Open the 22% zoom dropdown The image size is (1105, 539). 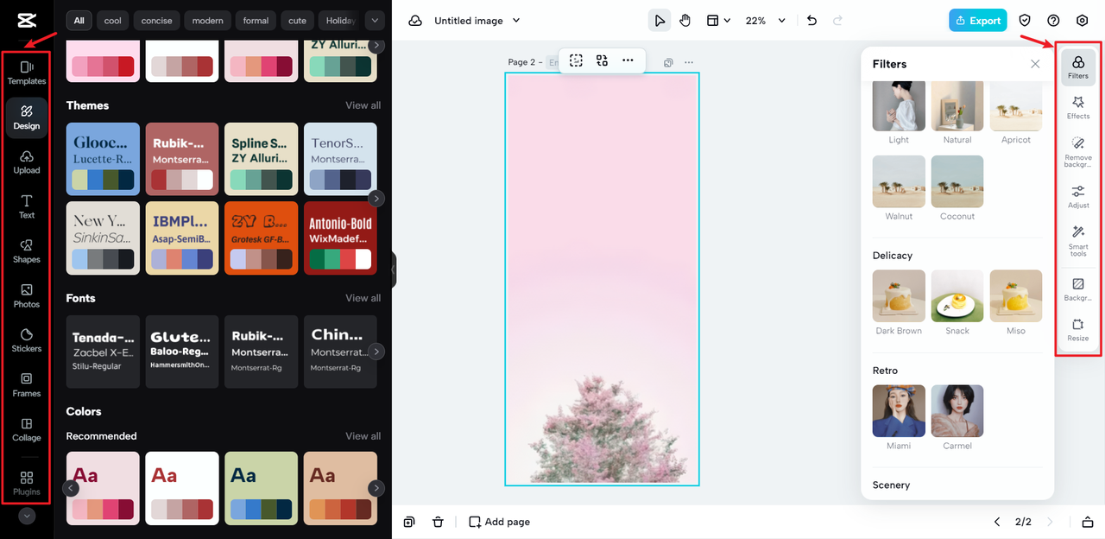(765, 20)
